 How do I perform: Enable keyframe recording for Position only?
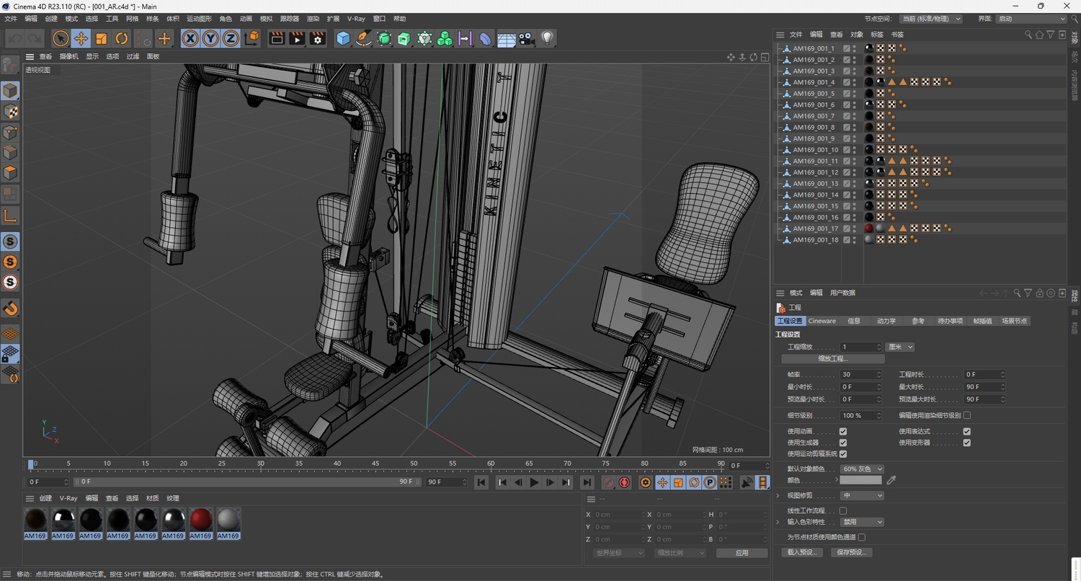pyautogui.click(x=662, y=482)
